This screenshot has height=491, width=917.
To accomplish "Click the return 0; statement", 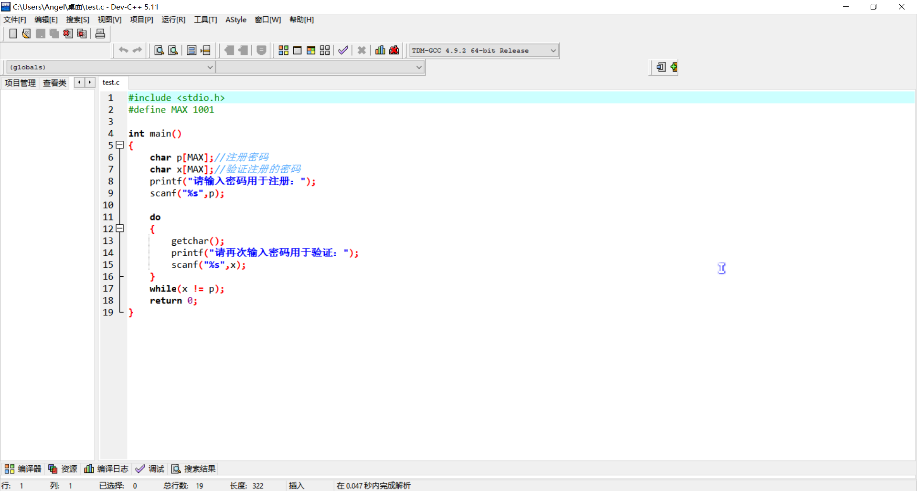I will tap(173, 301).
